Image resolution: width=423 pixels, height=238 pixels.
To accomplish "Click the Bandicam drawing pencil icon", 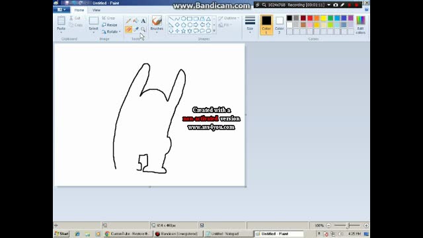I will tap(342, 5).
